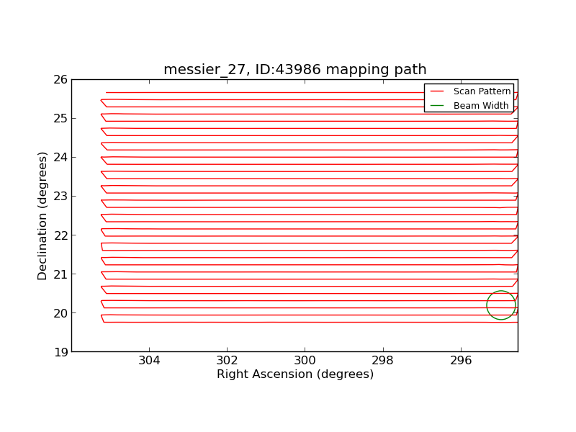This screenshot has width=576, height=432.
Task: Click the x-axis tick label 298
Action: pos(383,361)
